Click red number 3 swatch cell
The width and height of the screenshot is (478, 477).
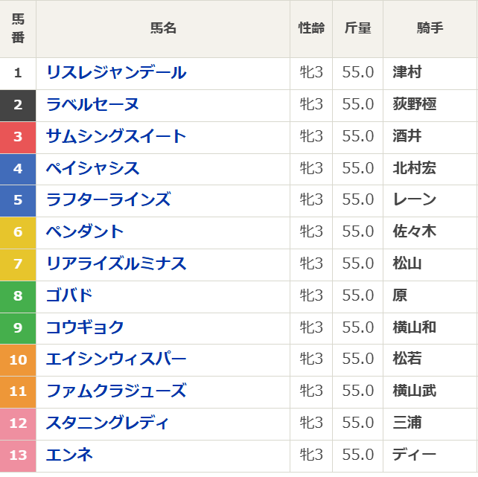(x=18, y=137)
